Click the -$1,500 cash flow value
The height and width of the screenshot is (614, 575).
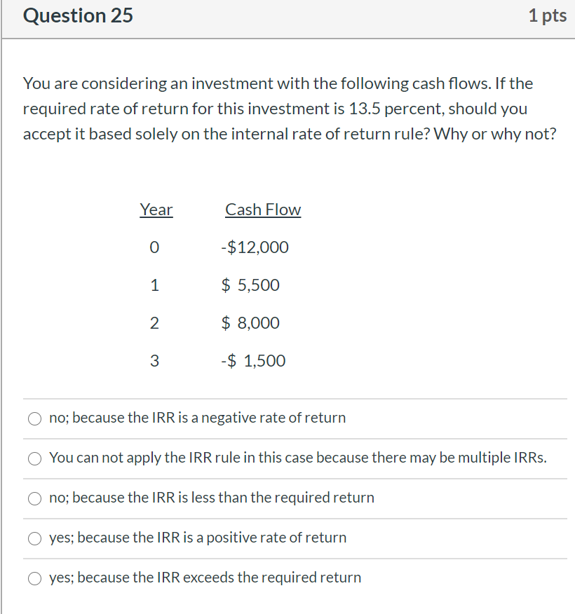point(252,361)
